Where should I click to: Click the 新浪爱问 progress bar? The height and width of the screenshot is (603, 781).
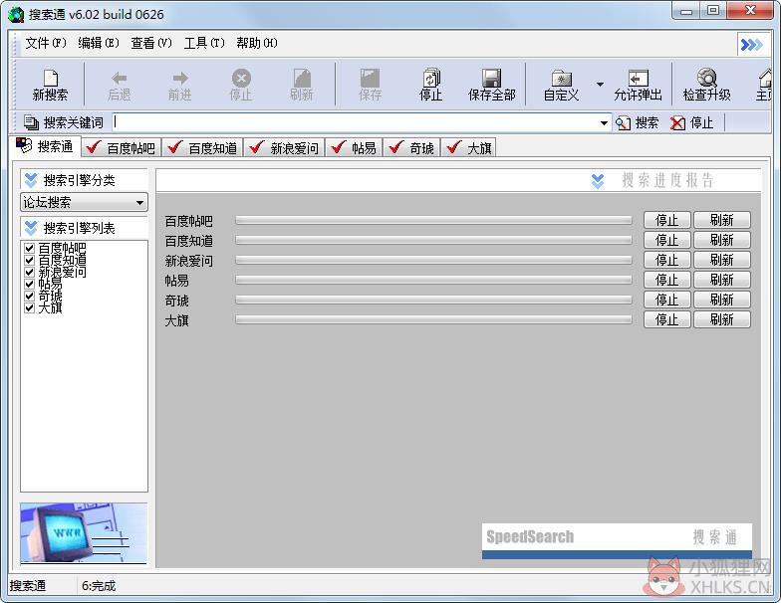[x=433, y=260]
